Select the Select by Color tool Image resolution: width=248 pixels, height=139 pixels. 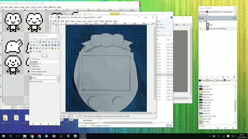tap(43, 42)
